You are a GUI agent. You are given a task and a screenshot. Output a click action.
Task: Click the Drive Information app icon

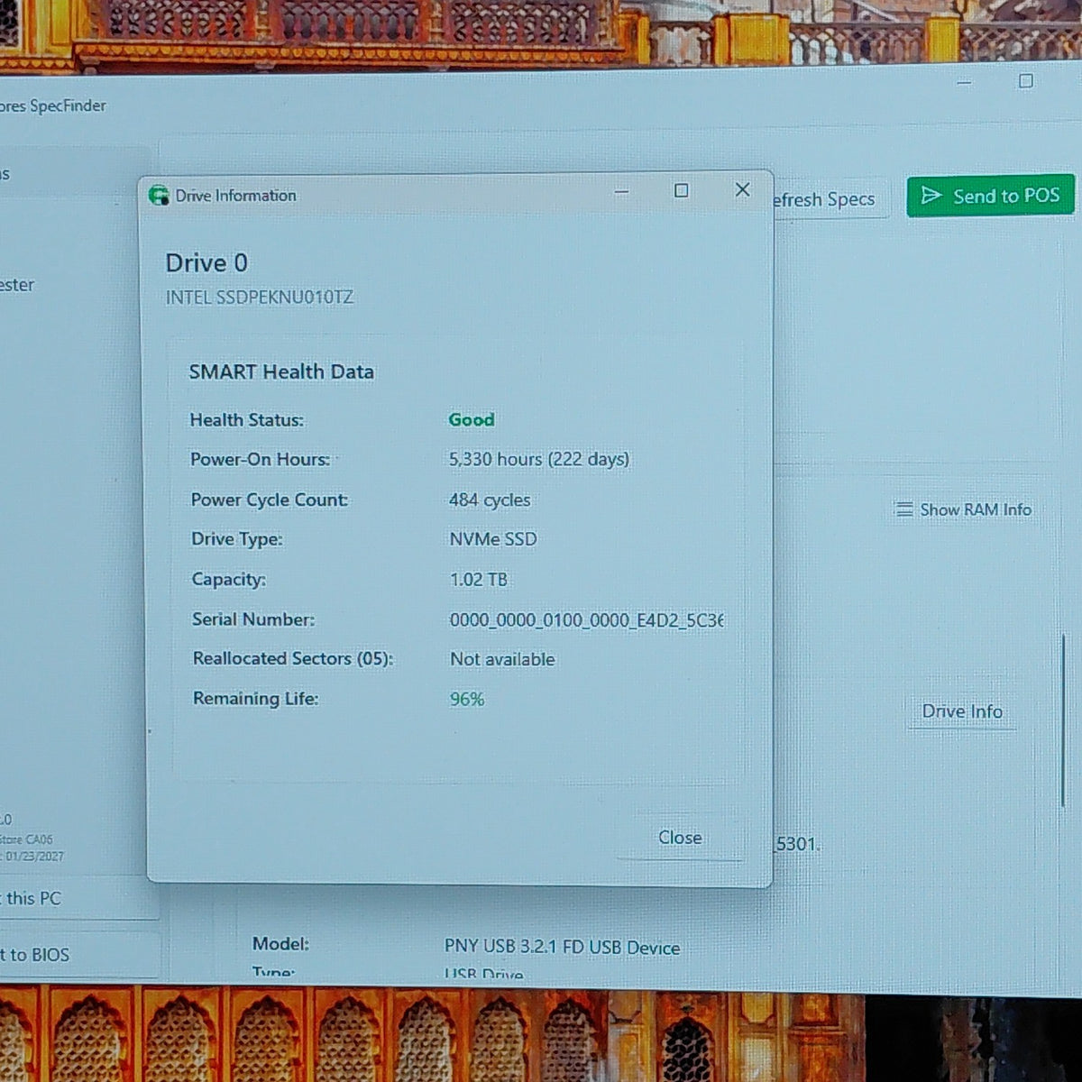(x=160, y=196)
